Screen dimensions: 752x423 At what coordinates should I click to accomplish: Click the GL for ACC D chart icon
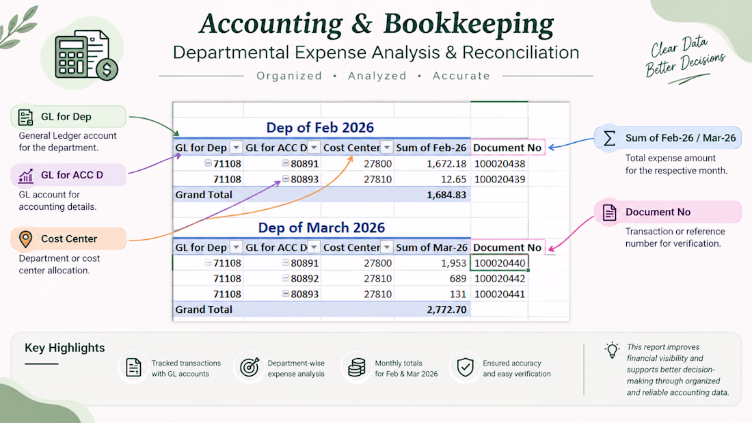pos(25,176)
